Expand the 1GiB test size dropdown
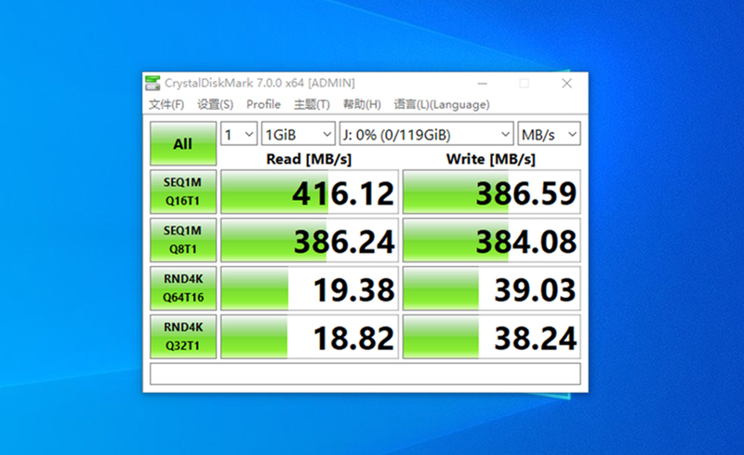744x455 pixels. [x=299, y=134]
